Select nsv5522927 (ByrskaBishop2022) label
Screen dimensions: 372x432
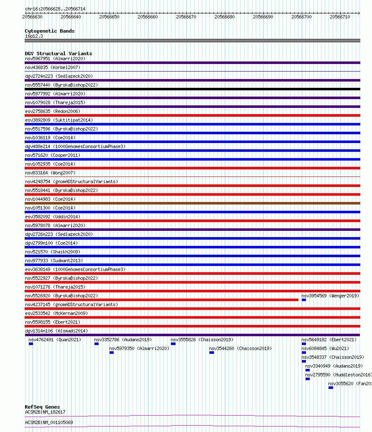pyautogui.click(x=61, y=279)
